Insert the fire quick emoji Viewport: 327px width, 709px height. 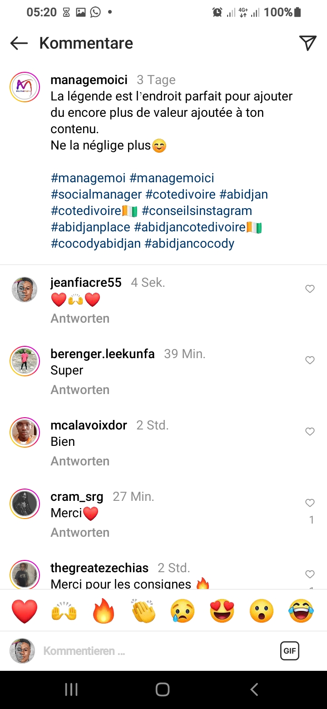(x=104, y=611)
